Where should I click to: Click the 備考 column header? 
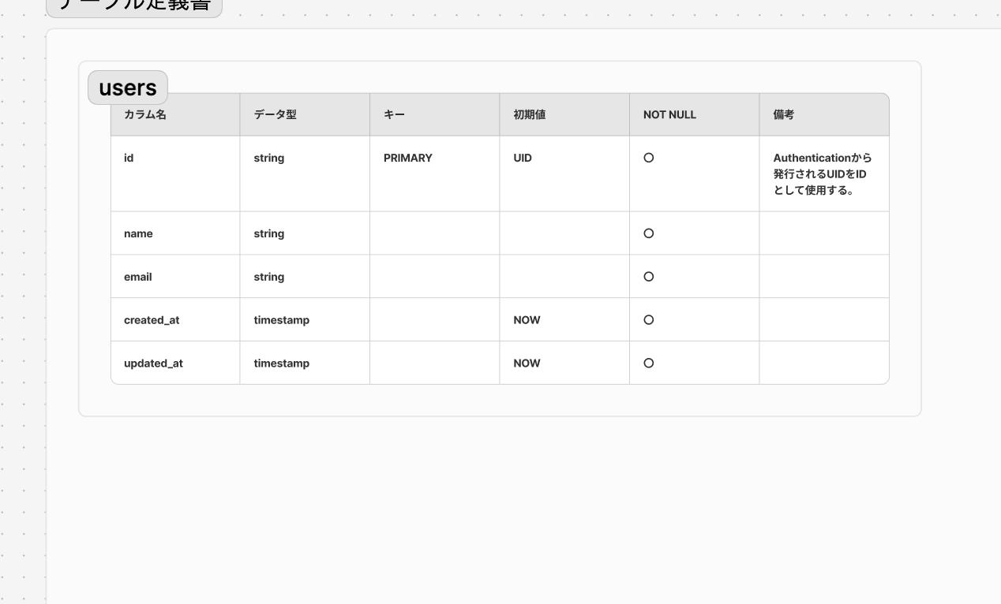781,114
